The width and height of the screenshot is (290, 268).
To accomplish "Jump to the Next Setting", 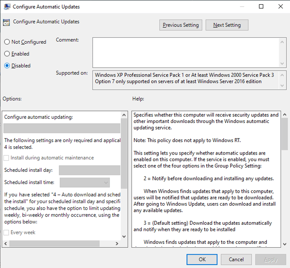I will pyautogui.click(x=227, y=25).
